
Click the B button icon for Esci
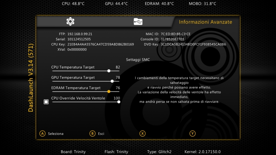pos(92,134)
